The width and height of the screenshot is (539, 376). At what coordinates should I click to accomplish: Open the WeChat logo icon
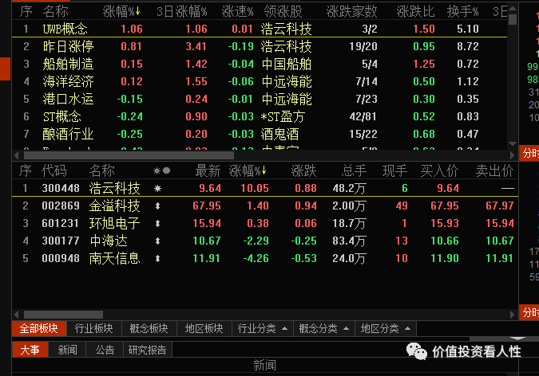416,351
